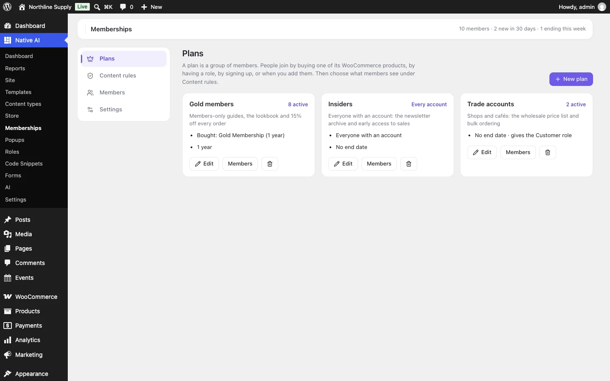
Task: Delete the Trade accounts plan via trash icon
Action: tap(548, 152)
